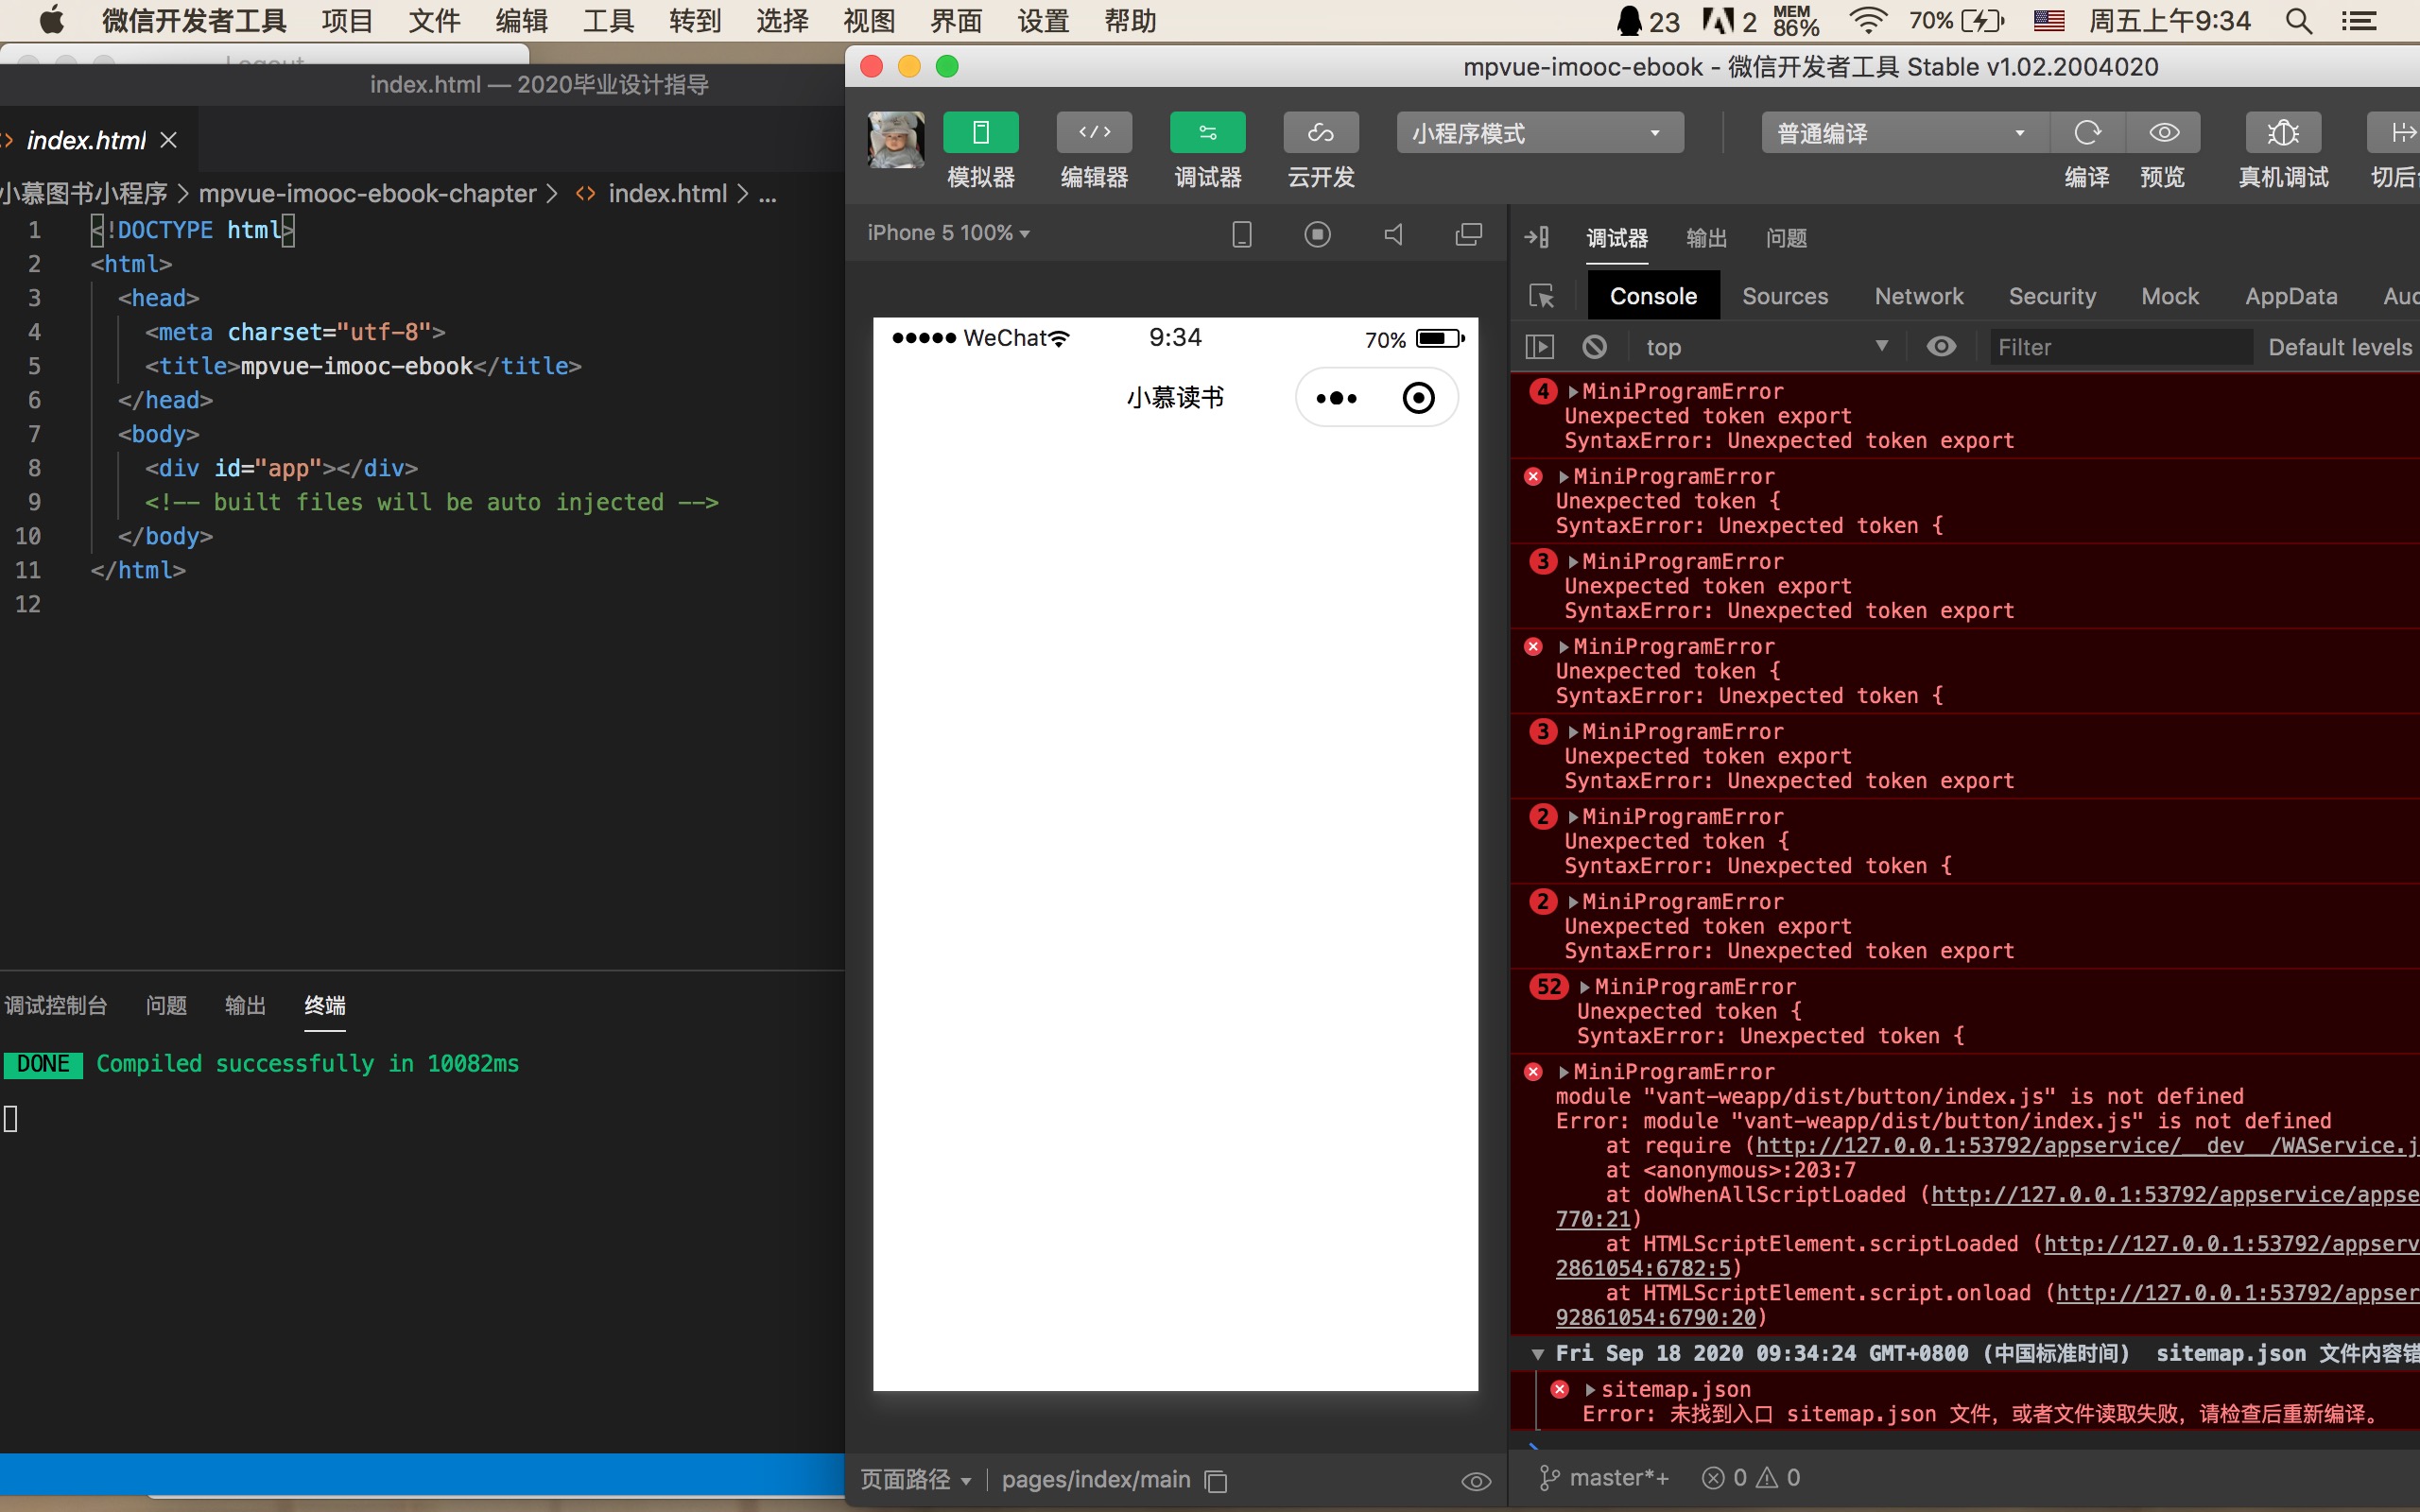Click the live expression eye icon in the console

(1941, 347)
